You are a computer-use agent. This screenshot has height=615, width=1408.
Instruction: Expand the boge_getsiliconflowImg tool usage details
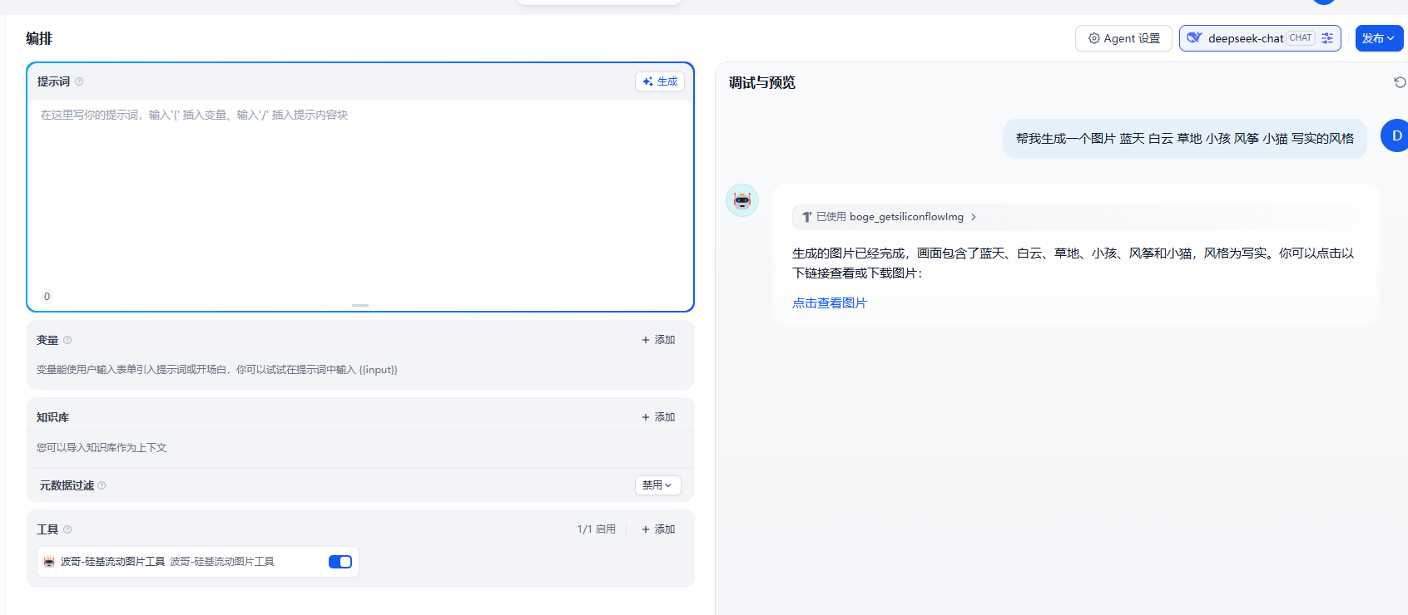pyautogui.click(x=889, y=217)
